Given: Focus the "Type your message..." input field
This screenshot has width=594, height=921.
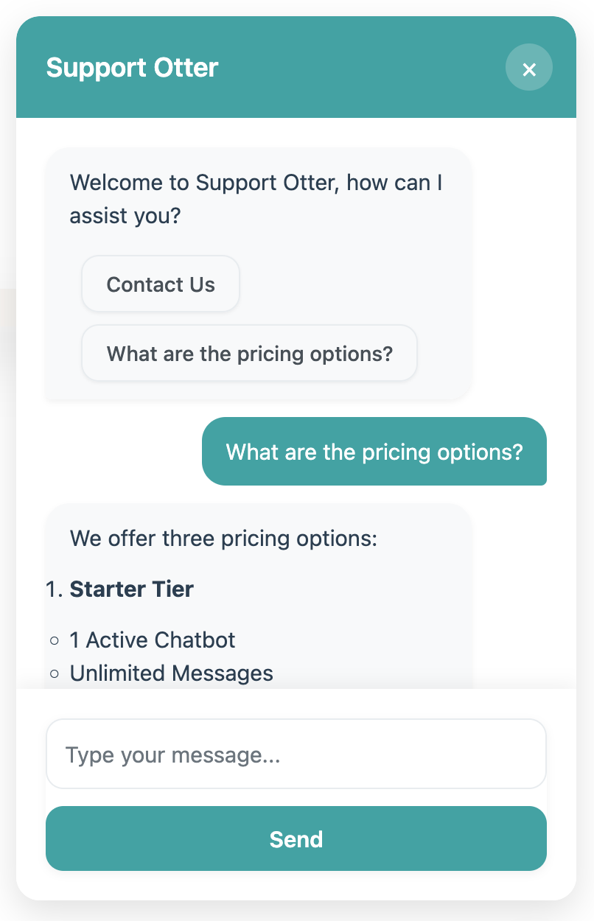Looking at the screenshot, I should (x=296, y=754).
